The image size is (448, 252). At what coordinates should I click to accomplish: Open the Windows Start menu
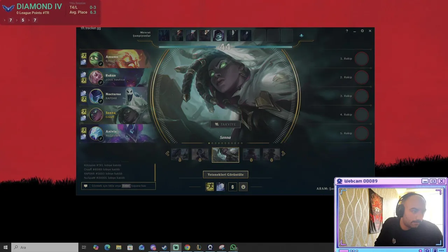pos(6,247)
